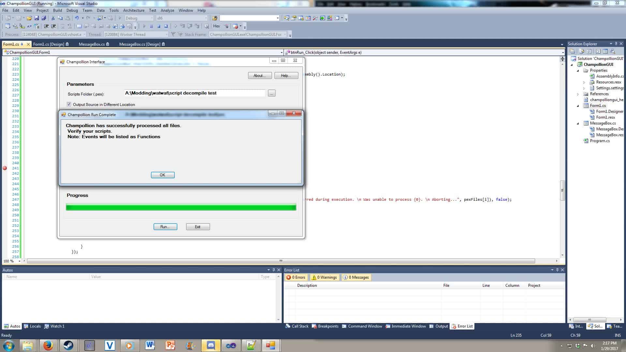Viewport: 626px width, 352px height.
Task: Click the Save icon in the toolbar
Action: click(37, 18)
